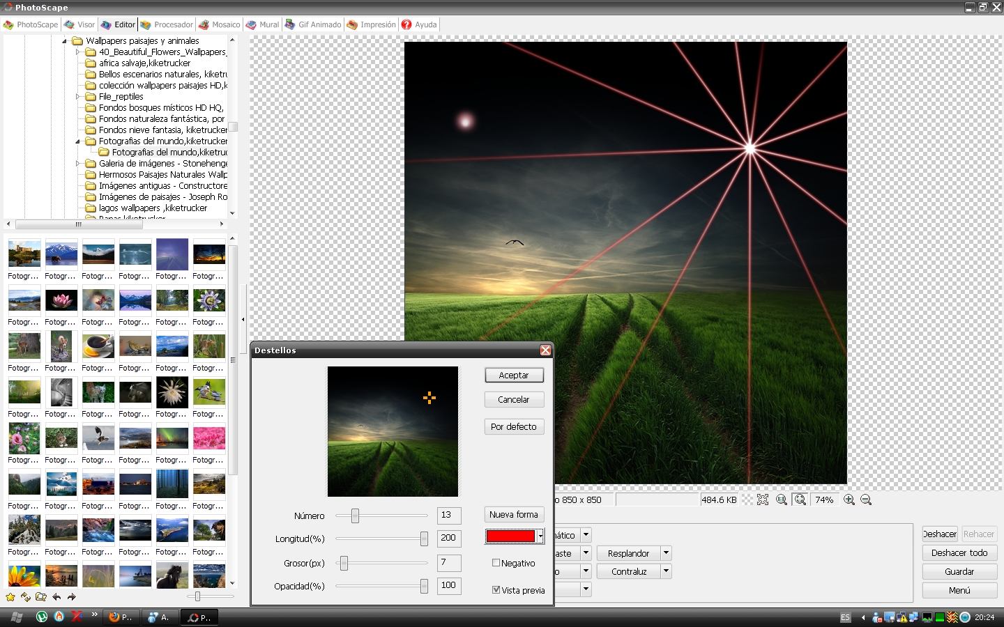
Task: Switch to the 'A.' taskbar window button
Action: click(160, 617)
